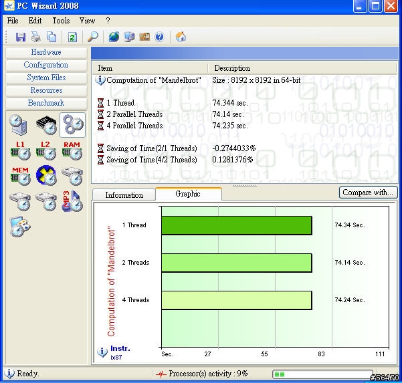The image size is (402, 383).
Task: Run the RAM benchmark icon
Action: pos(72,150)
